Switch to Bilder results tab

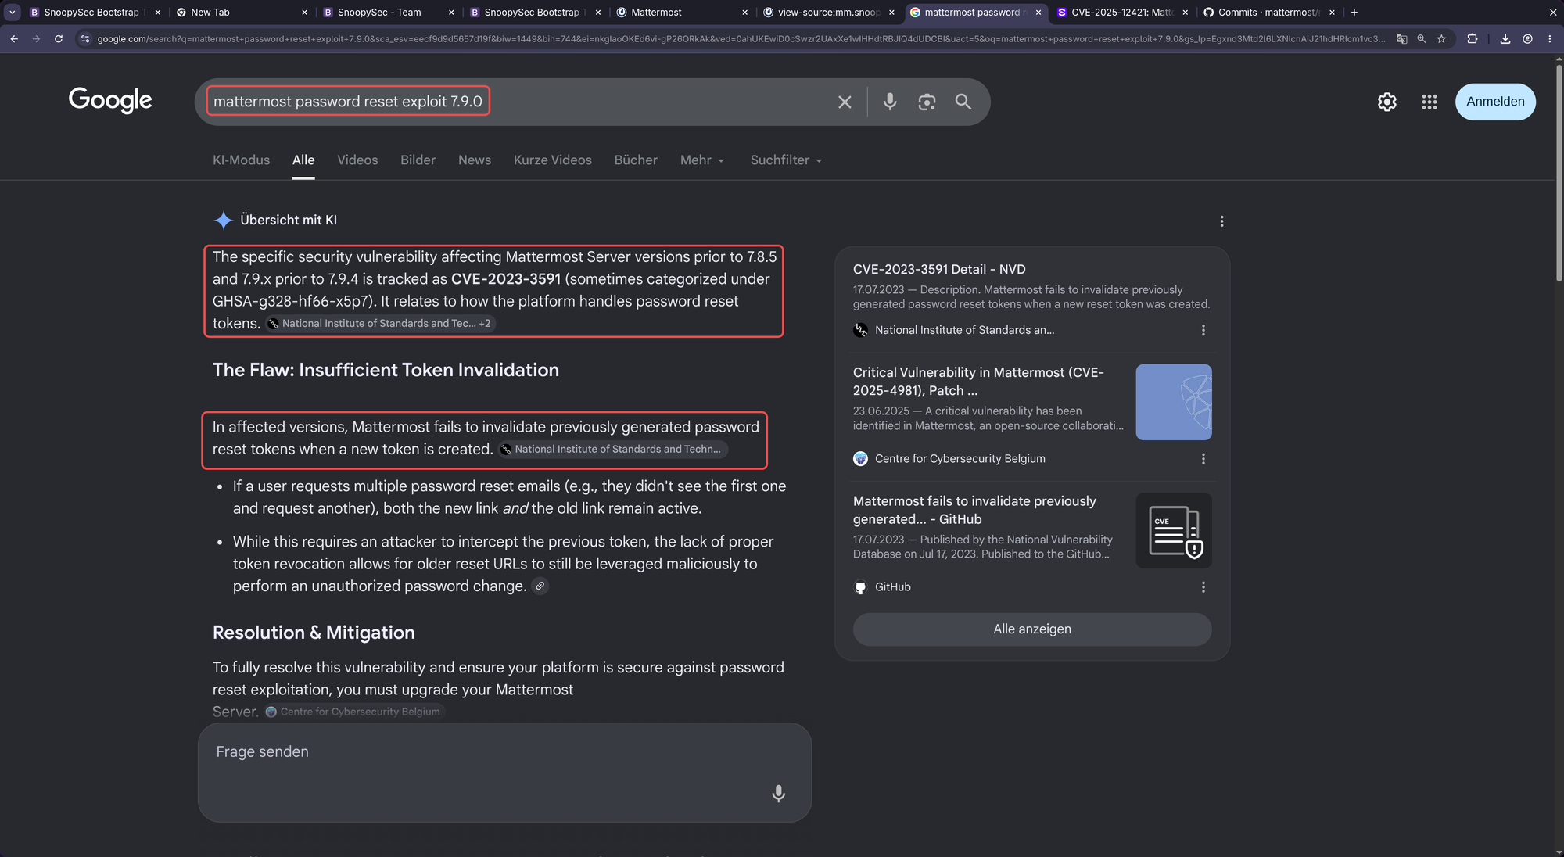418,160
